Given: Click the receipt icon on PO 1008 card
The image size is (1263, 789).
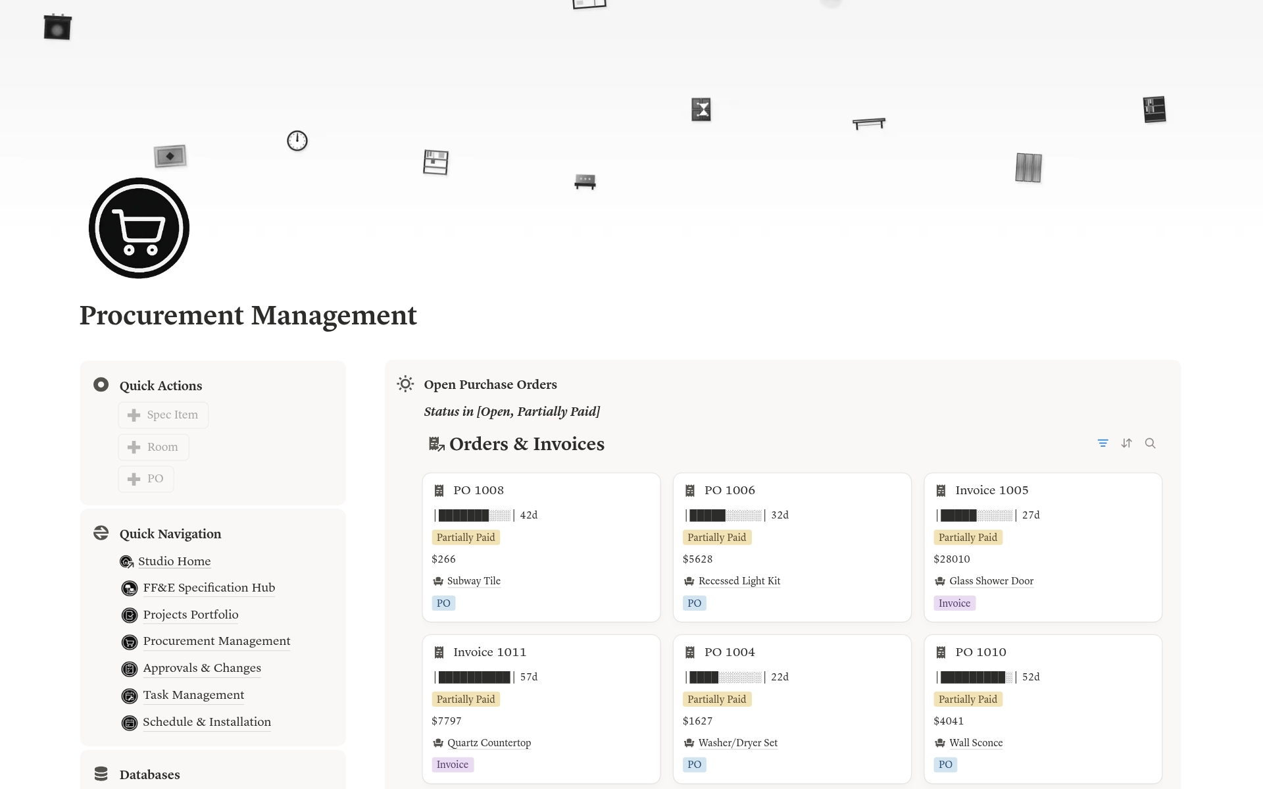Looking at the screenshot, I should pos(439,490).
